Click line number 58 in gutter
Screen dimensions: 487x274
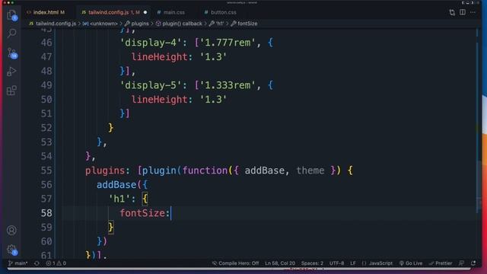(x=46, y=213)
